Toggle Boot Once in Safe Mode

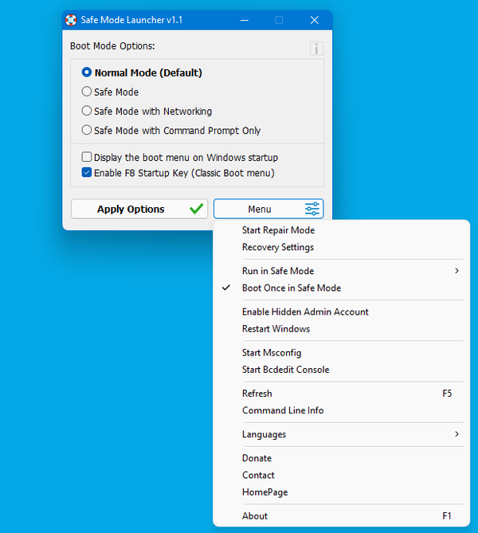291,288
